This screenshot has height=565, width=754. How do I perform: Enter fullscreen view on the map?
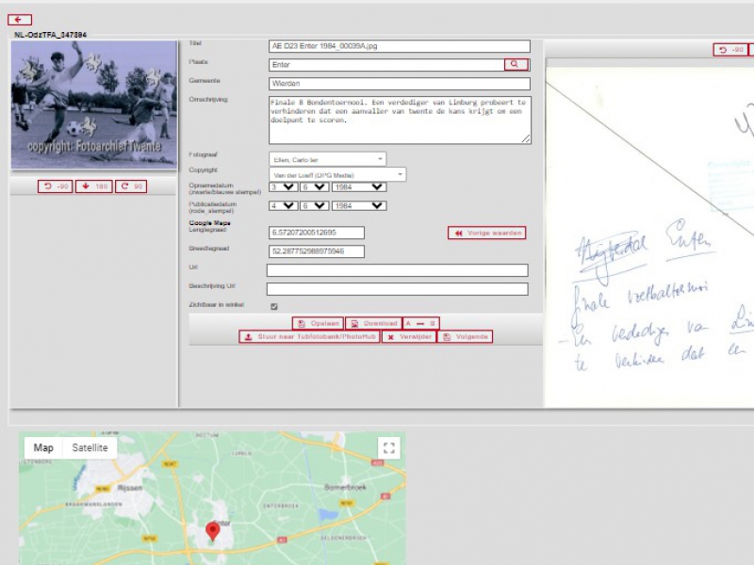click(389, 448)
